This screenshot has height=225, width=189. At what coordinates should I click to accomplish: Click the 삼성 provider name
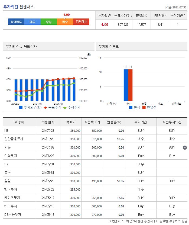tap(8, 181)
